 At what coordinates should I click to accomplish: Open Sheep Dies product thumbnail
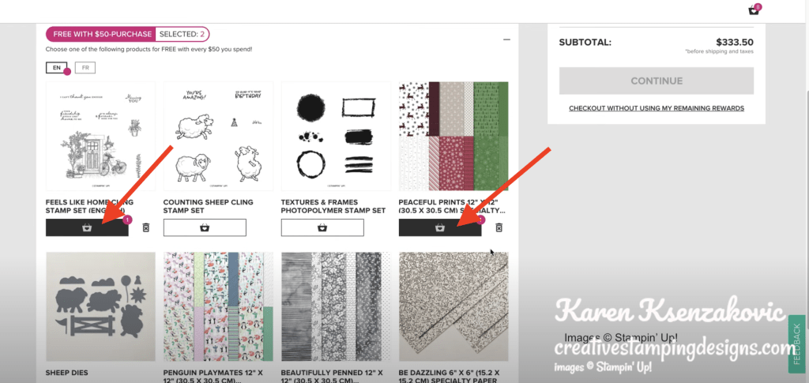point(100,306)
